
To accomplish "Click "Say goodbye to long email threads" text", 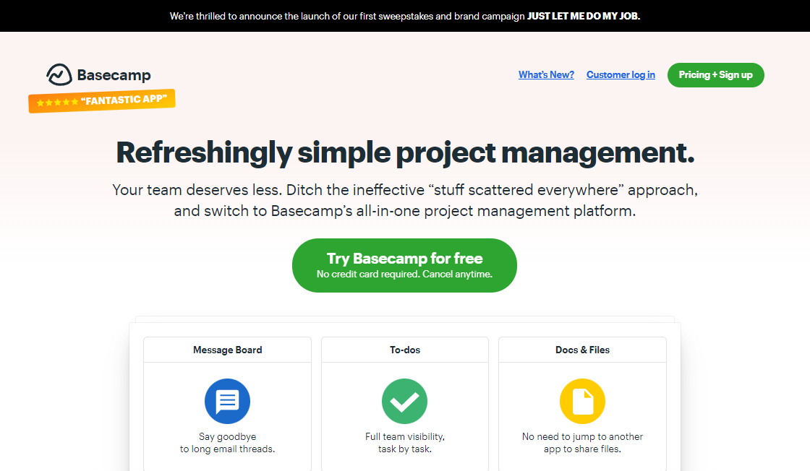I will tap(227, 443).
